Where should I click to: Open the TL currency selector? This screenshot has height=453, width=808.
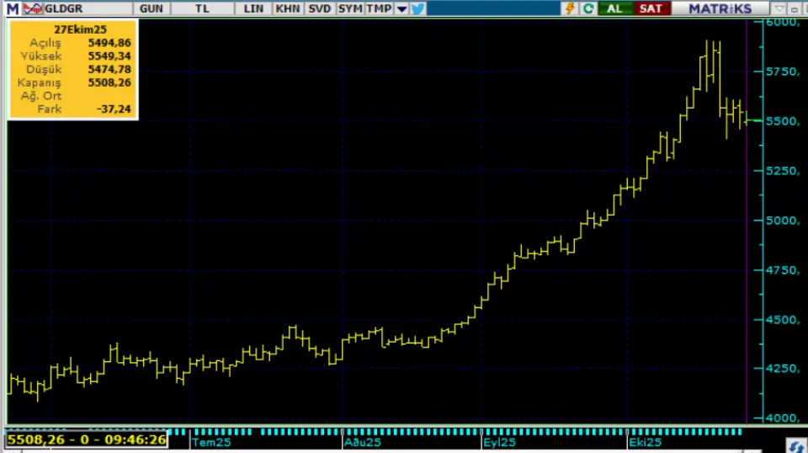(x=202, y=8)
